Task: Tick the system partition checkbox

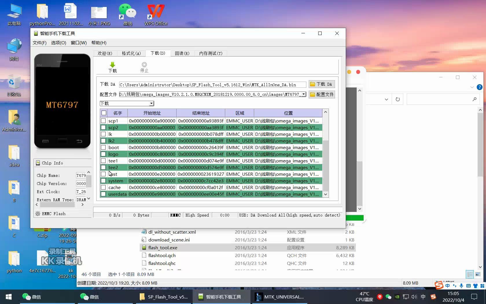Action: click(x=103, y=181)
